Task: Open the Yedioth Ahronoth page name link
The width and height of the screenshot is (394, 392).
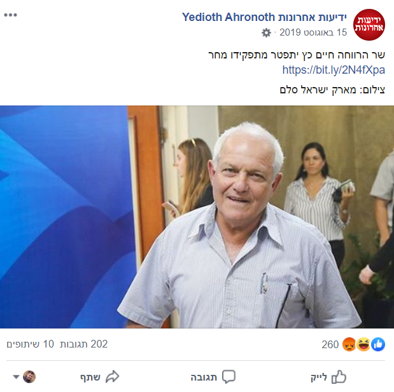Action: point(264,17)
